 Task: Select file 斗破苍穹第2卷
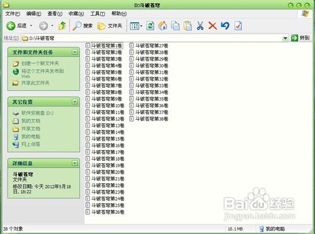(x=106, y=52)
